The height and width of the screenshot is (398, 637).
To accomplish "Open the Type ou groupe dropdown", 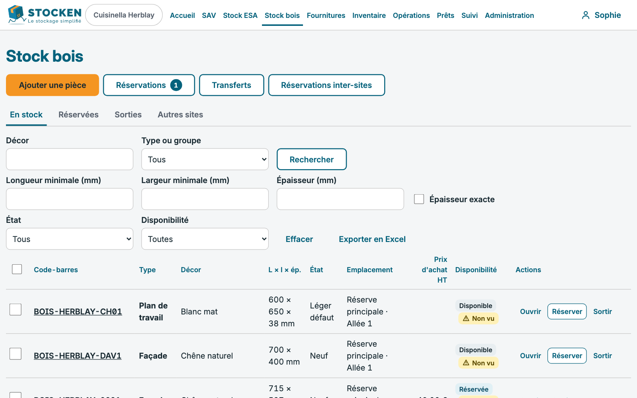I will pyautogui.click(x=205, y=159).
